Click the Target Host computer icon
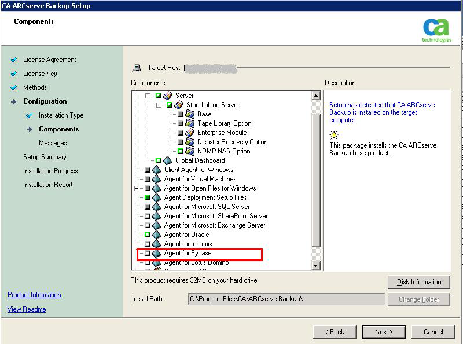Image resolution: width=463 pixels, height=344 pixels. tap(136, 68)
